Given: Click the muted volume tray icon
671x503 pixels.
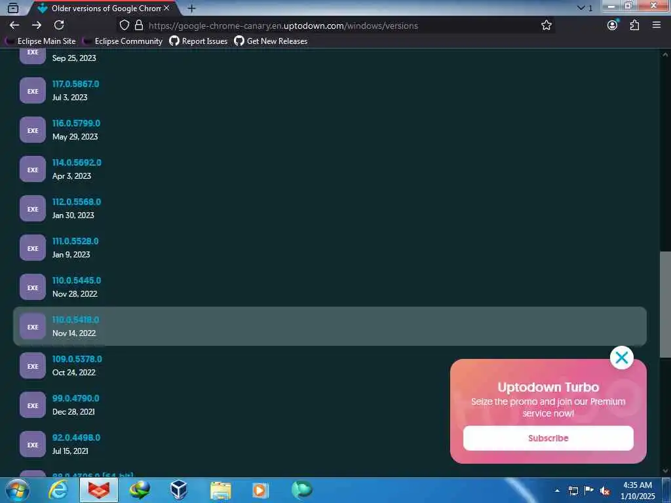Looking at the screenshot, I should coord(605,491).
